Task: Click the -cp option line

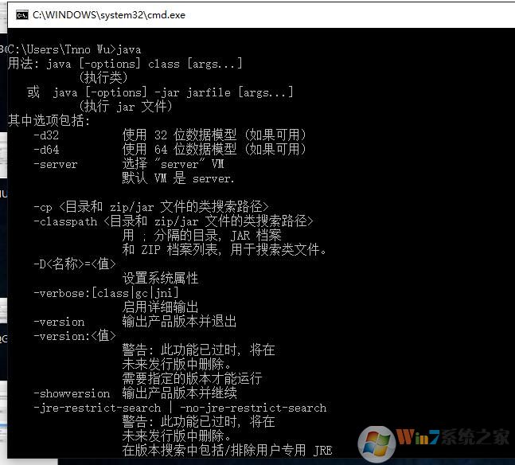Action: click(151, 207)
